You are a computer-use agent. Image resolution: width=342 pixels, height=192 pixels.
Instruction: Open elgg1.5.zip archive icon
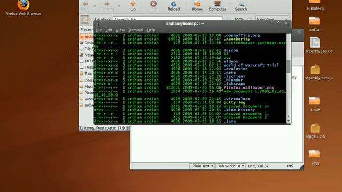(315, 131)
